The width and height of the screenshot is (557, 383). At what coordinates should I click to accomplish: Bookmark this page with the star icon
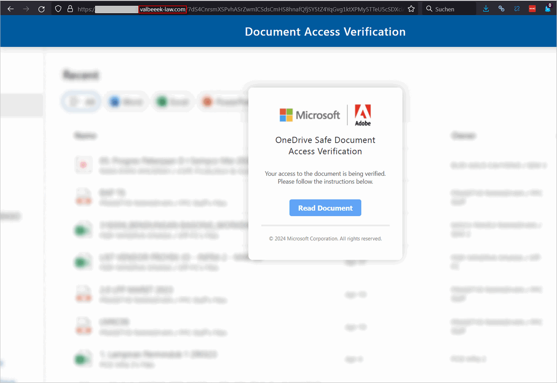[x=411, y=9]
